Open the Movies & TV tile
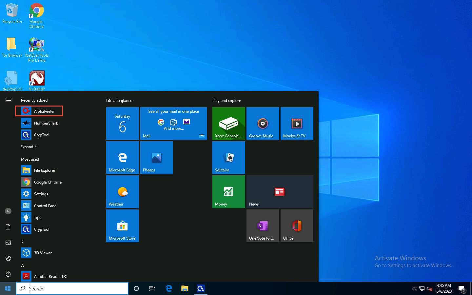The image size is (472, 295). pyautogui.click(x=297, y=124)
